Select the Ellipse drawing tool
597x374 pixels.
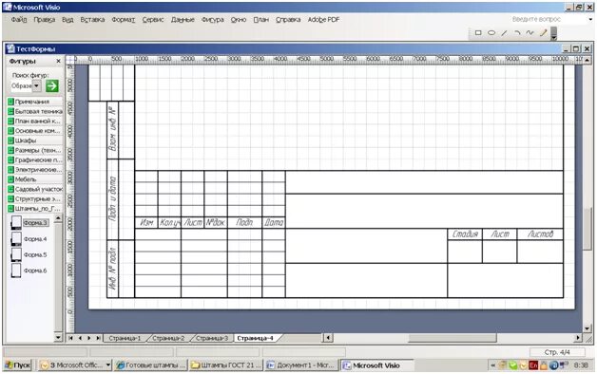[x=491, y=33]
